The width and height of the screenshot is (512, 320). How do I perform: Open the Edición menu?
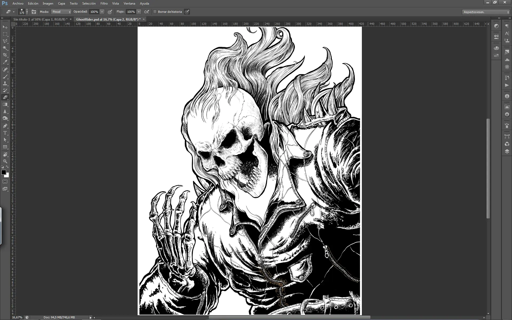(33, 3)
